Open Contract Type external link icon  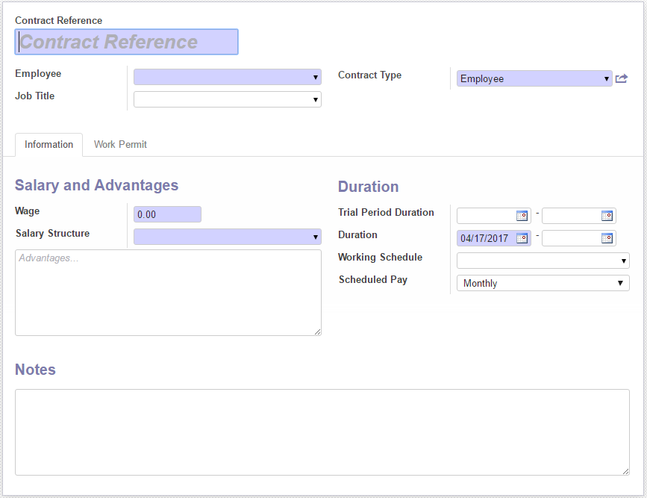pos(622,78)
